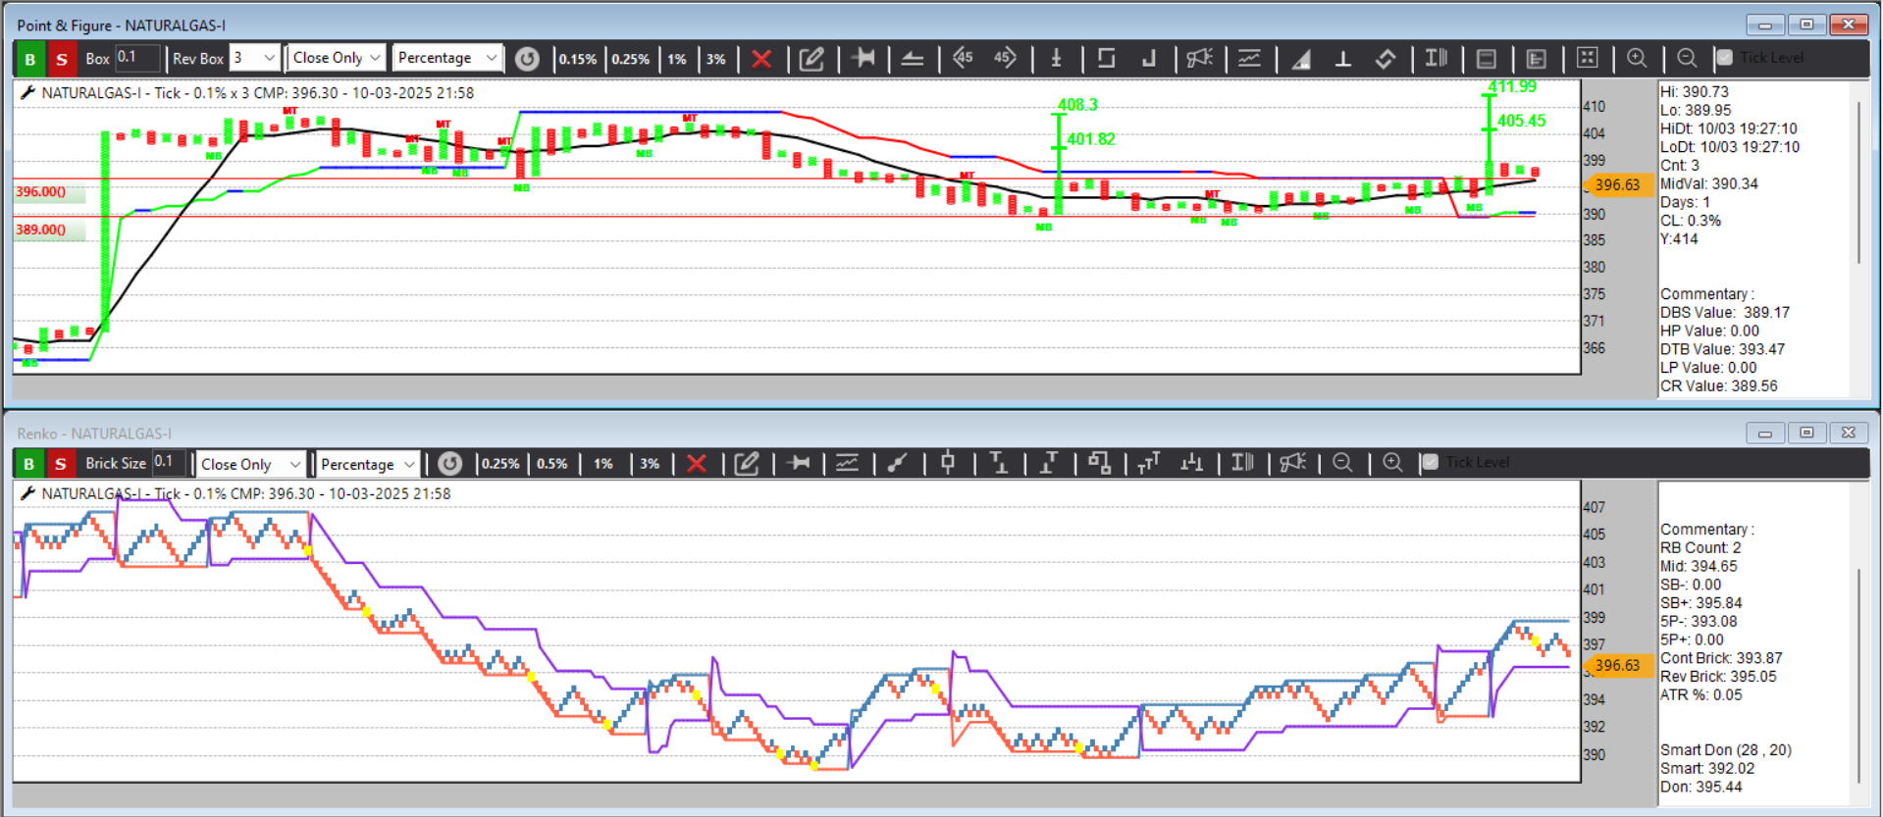Click red X delete icon in Point & Figure toolbar
This screenshot has width=1883, height=817.
(x=761, y=59)
